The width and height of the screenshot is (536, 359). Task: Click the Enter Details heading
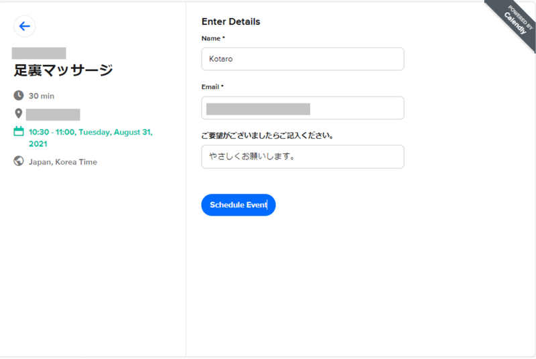pos(230,21)
